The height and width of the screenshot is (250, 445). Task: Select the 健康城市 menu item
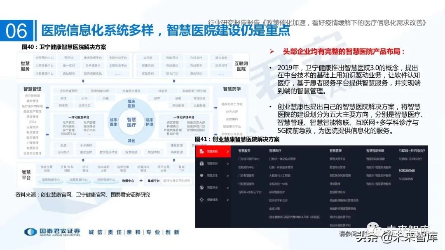click(x=213, y=199)
